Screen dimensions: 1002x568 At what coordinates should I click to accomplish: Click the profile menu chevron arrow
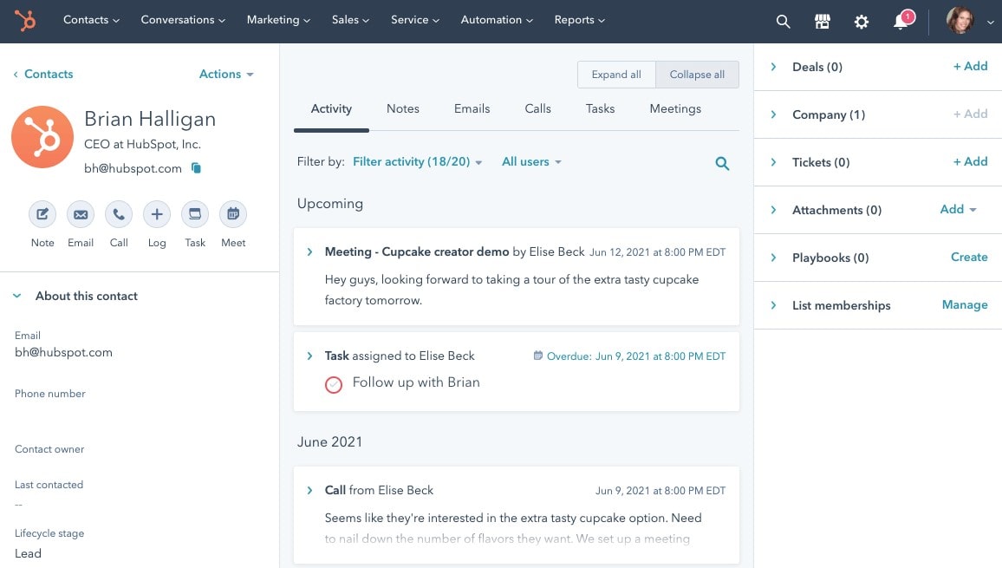tap(990, 22)
